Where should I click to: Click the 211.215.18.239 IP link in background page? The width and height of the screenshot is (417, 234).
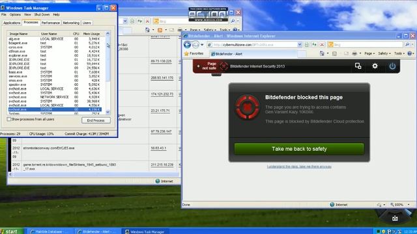[162, 164]
